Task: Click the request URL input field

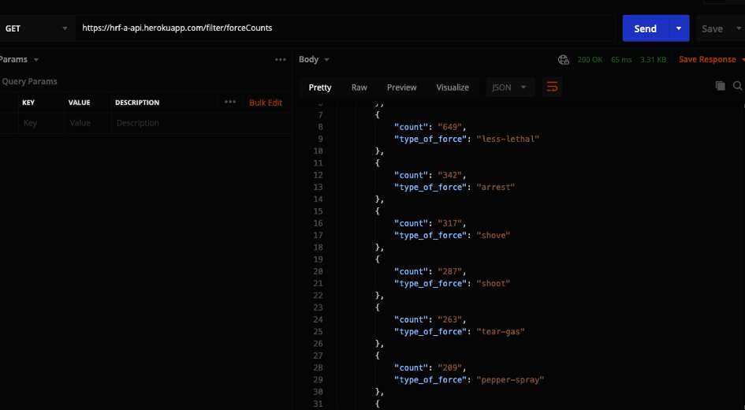Action: [345, 28]
